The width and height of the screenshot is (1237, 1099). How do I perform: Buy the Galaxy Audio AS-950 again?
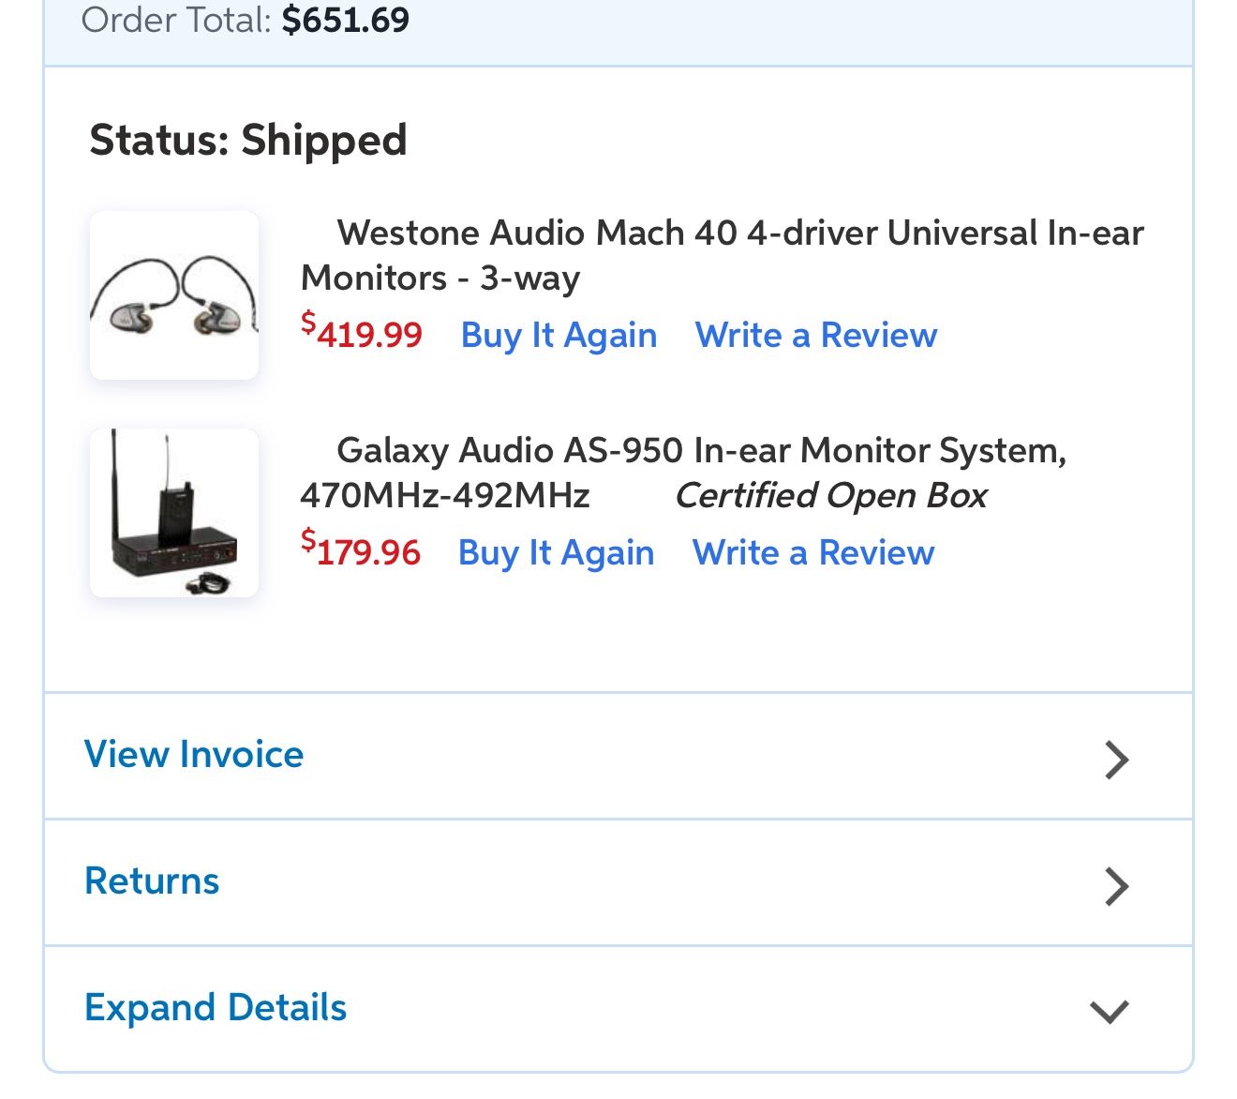(556, 552)
